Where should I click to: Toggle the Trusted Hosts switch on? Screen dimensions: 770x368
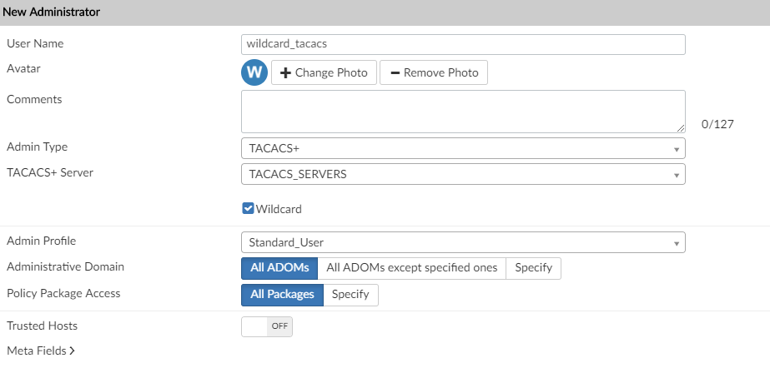coord(267,326)
